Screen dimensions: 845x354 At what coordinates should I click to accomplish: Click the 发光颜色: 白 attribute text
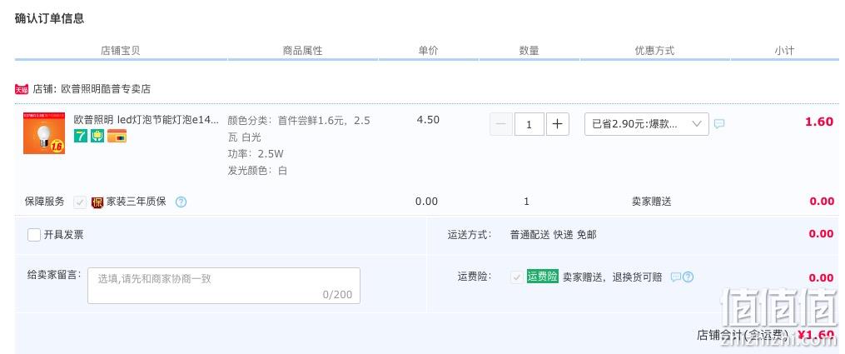[257, 171]
